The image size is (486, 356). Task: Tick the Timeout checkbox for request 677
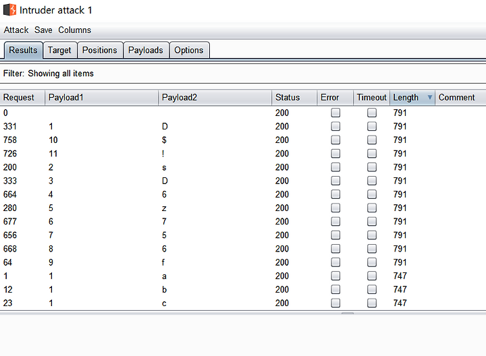tap(372, 222)
